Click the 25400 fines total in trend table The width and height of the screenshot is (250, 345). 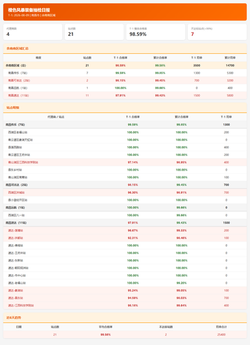point(222,335)
